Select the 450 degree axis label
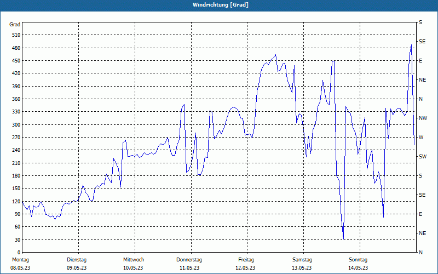The image size is (438, 274). click(x=16, y=61)
